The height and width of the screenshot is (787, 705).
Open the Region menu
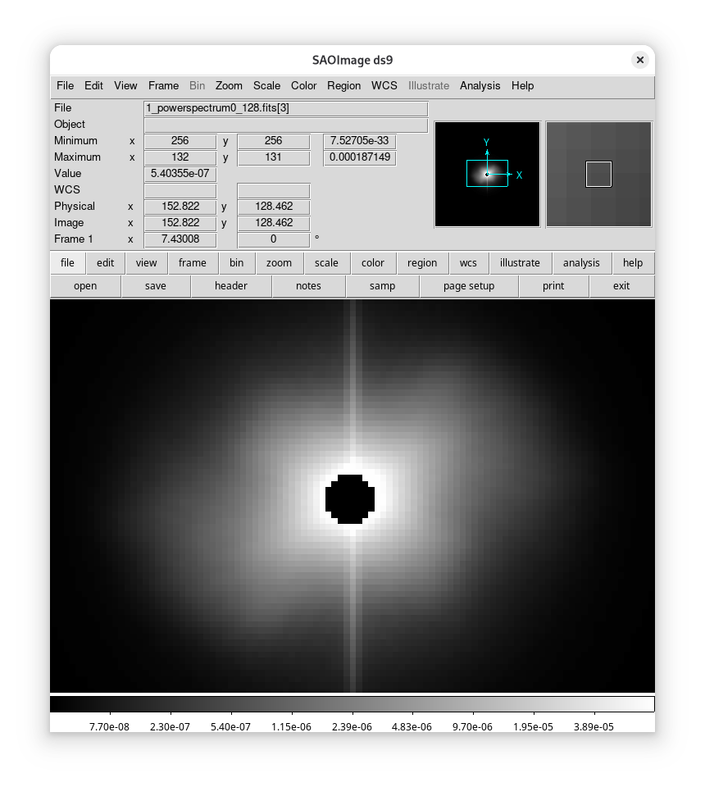343,85
